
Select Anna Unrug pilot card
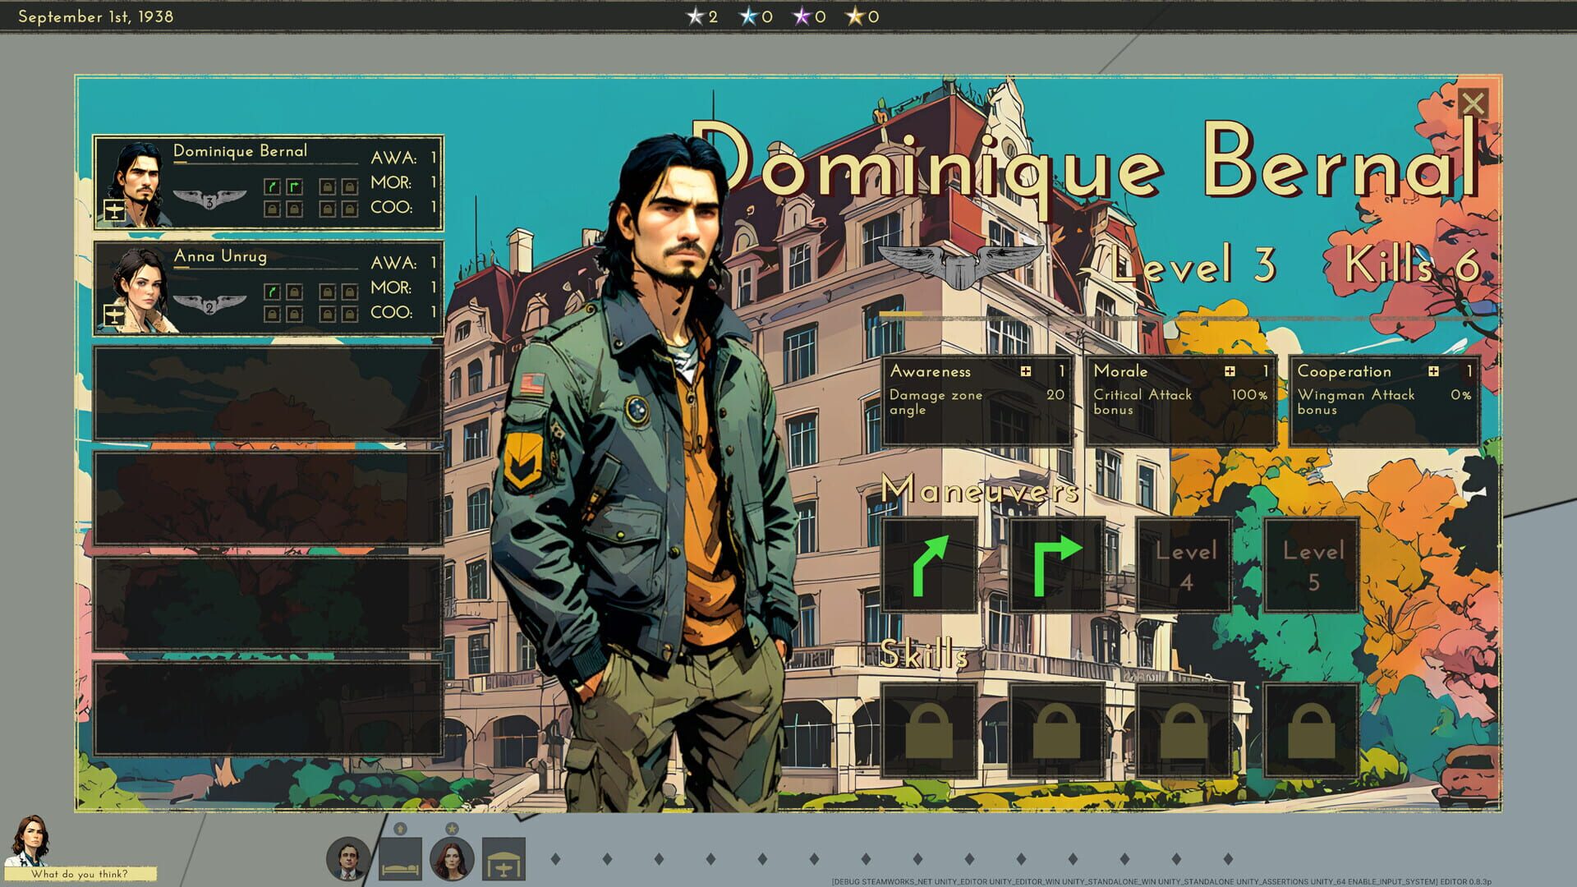268,288
